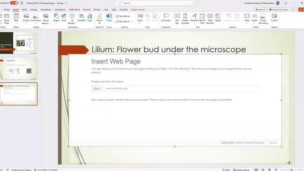Insert a Text Box
This screenshot has height=171, width=304.
[177, 19]
